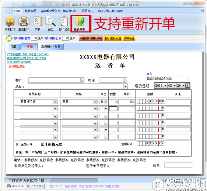Click the 重新开单 folder icon
The image size is (207, 191).
point(79,24)
